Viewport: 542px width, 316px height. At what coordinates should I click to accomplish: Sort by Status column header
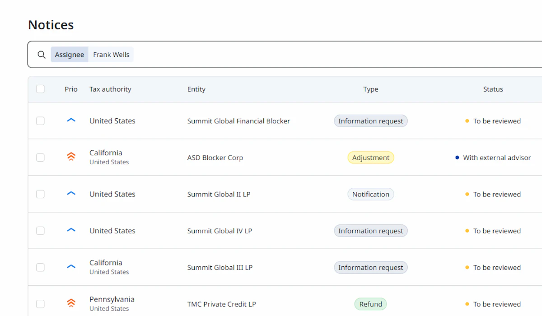(x=493, y=89)
